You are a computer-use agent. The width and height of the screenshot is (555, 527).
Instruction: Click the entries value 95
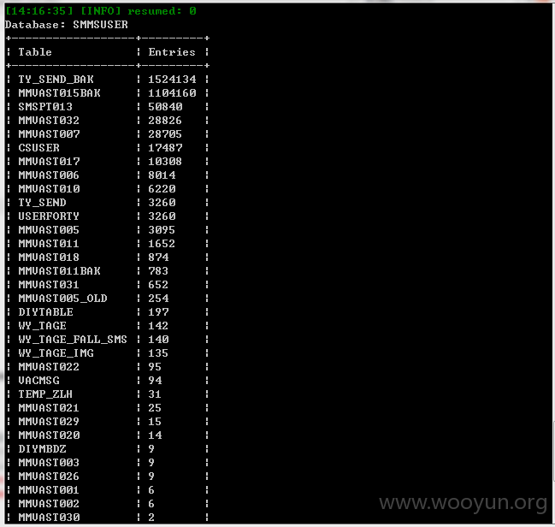pyautogui.click(x=155, y=367)
